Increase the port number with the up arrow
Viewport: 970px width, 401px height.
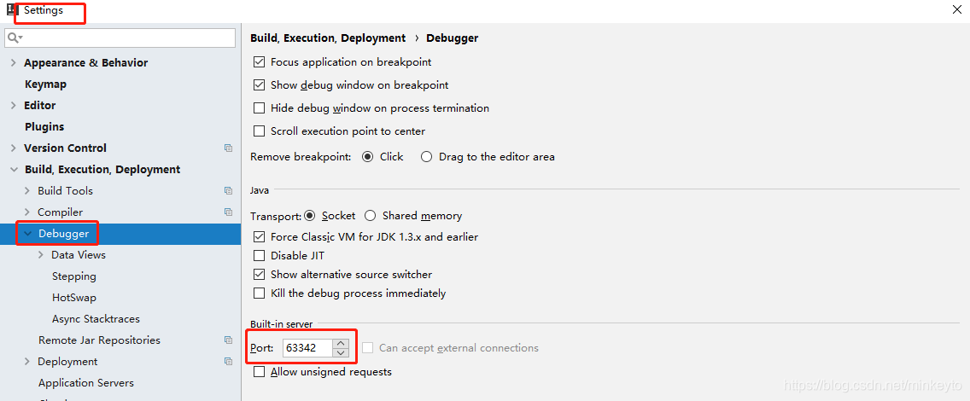pyautogui.click(x=341, y=344)
